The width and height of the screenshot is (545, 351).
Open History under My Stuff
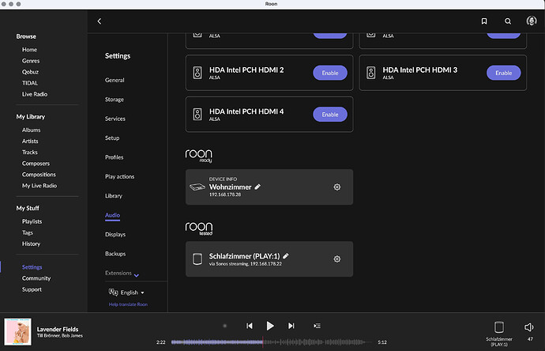point(31,243)
